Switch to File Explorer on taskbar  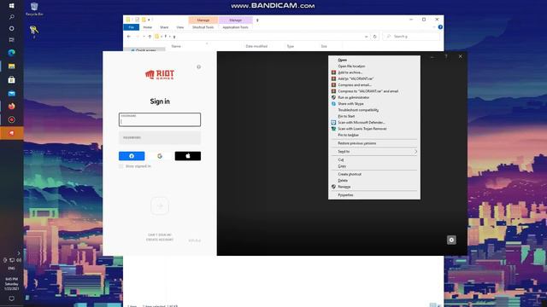pos(11,67)
